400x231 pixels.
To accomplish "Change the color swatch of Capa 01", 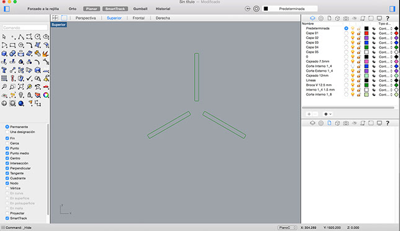I will [x=367, y=33].
